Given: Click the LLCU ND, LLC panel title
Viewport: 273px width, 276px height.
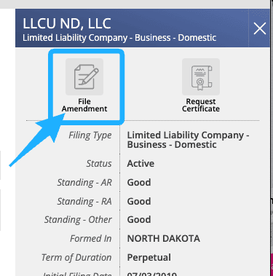Looking at the screenshot, I should click(67, 23).
